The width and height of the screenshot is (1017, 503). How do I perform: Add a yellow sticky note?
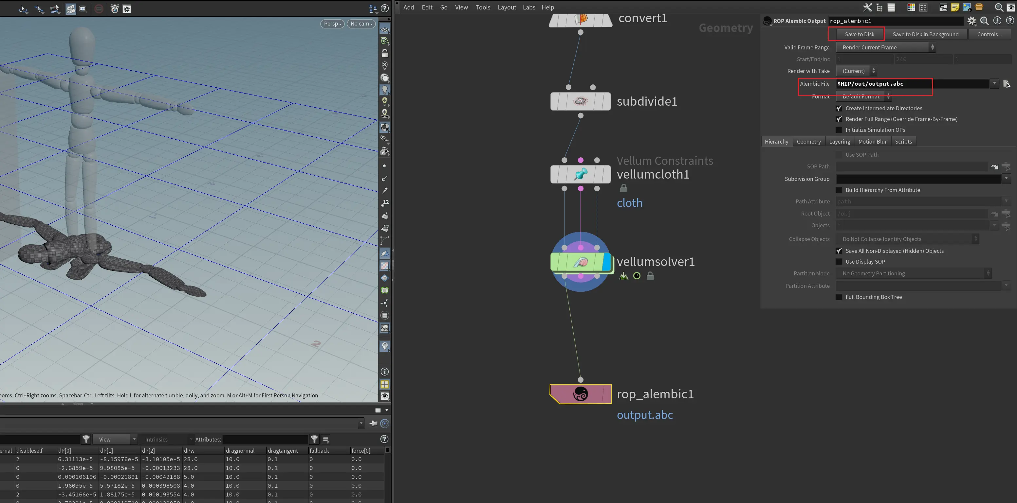coord(955,8)
